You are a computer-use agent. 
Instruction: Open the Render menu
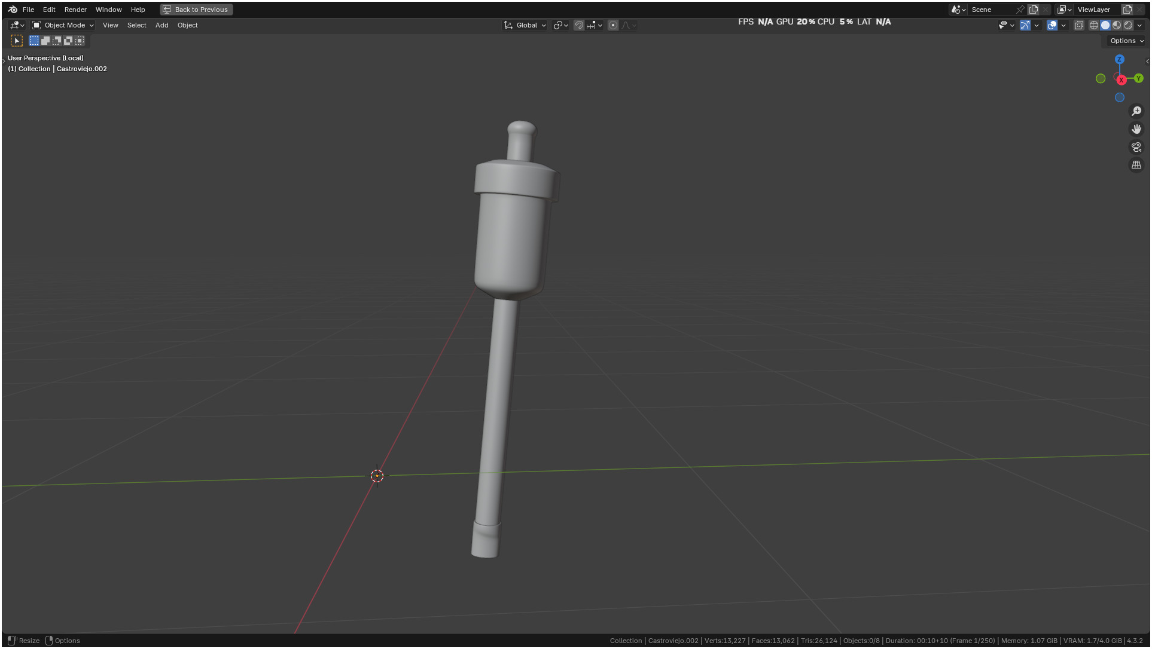(x=75, y=10)
